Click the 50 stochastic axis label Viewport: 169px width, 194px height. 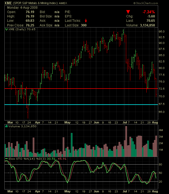pos(160,173)
